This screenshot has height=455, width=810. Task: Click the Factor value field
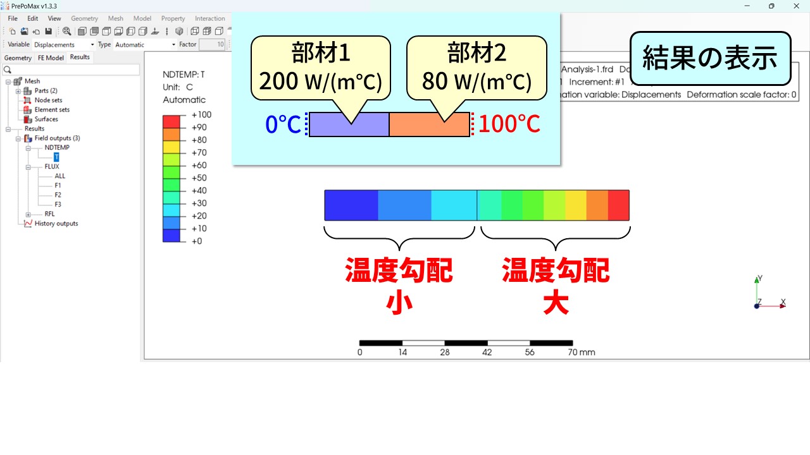point(212,45)
